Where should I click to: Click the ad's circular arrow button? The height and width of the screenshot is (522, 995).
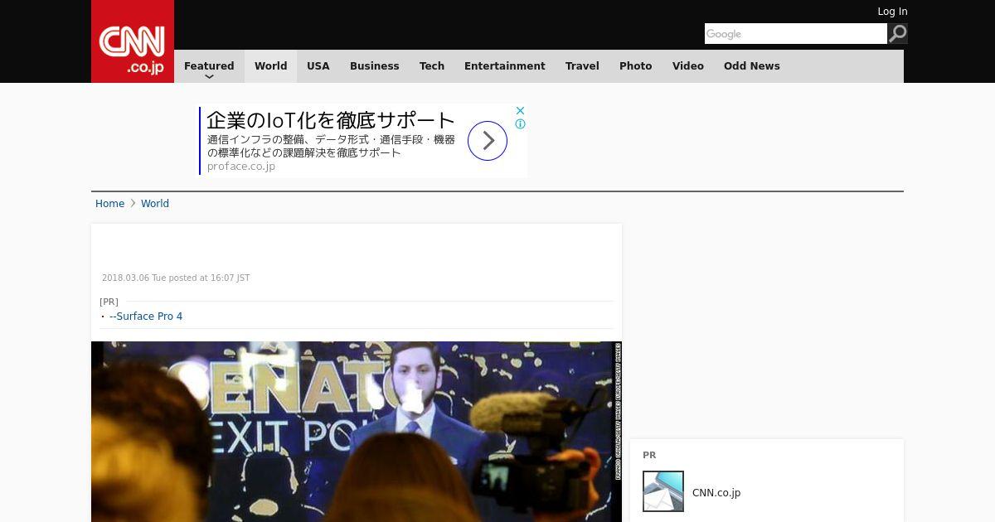(488, 141)
